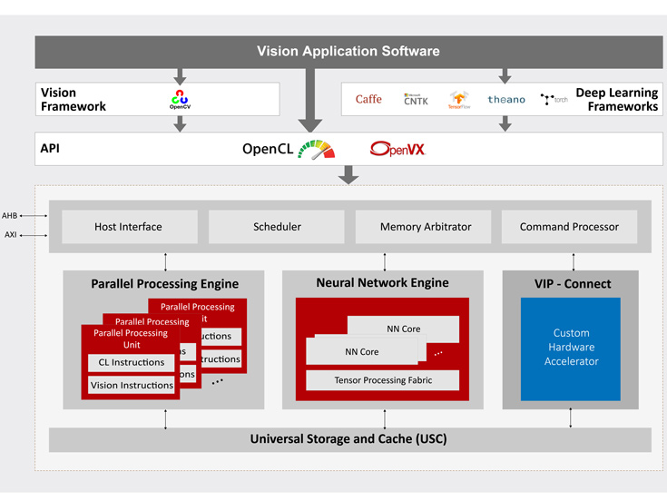Select the Vision Instructions box in front unit
This screenshot has width=667, height=501.
coord(132,385)
